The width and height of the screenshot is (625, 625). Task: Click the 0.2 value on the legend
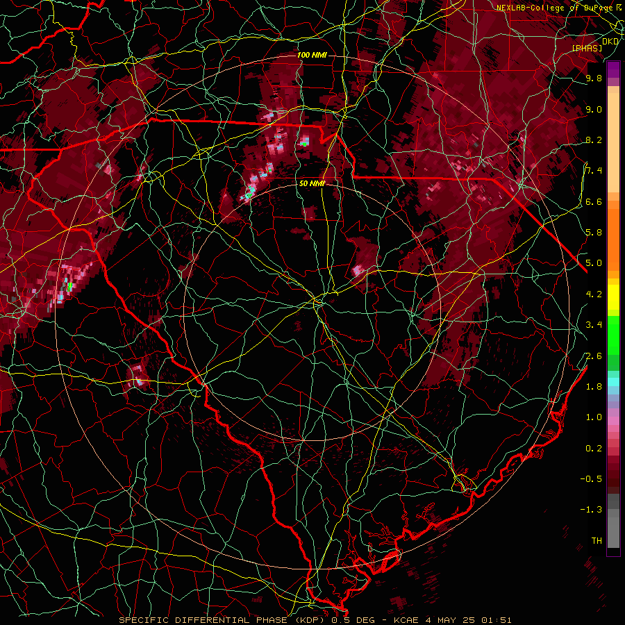[x=594, y=448]
